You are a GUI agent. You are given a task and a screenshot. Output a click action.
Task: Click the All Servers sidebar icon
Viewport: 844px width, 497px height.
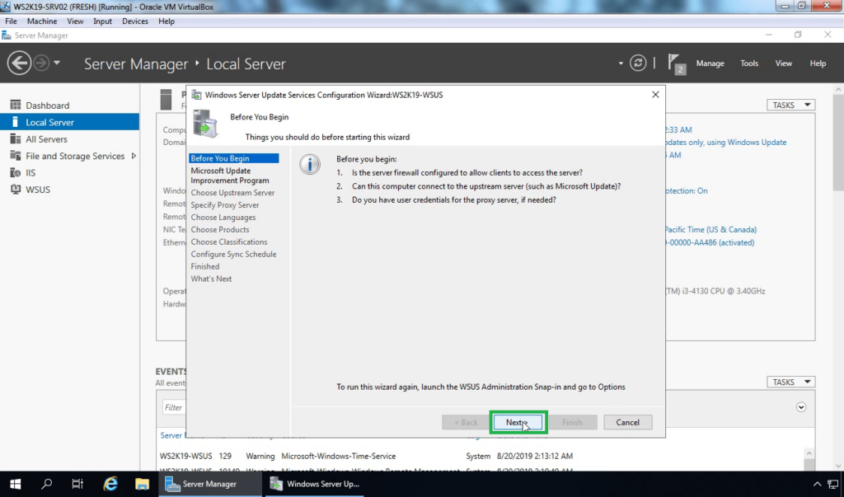pos(15,139)
